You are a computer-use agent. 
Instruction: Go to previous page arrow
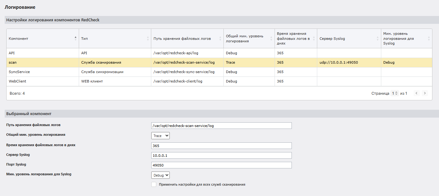point(416,93)
